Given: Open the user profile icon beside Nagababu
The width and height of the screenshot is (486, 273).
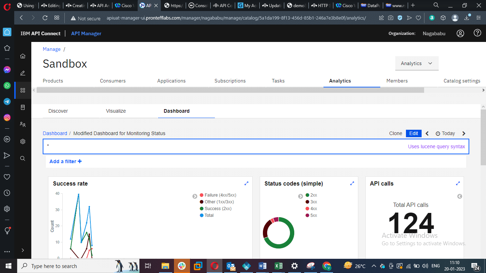Looking at the screenshot, I should (460, 33).
